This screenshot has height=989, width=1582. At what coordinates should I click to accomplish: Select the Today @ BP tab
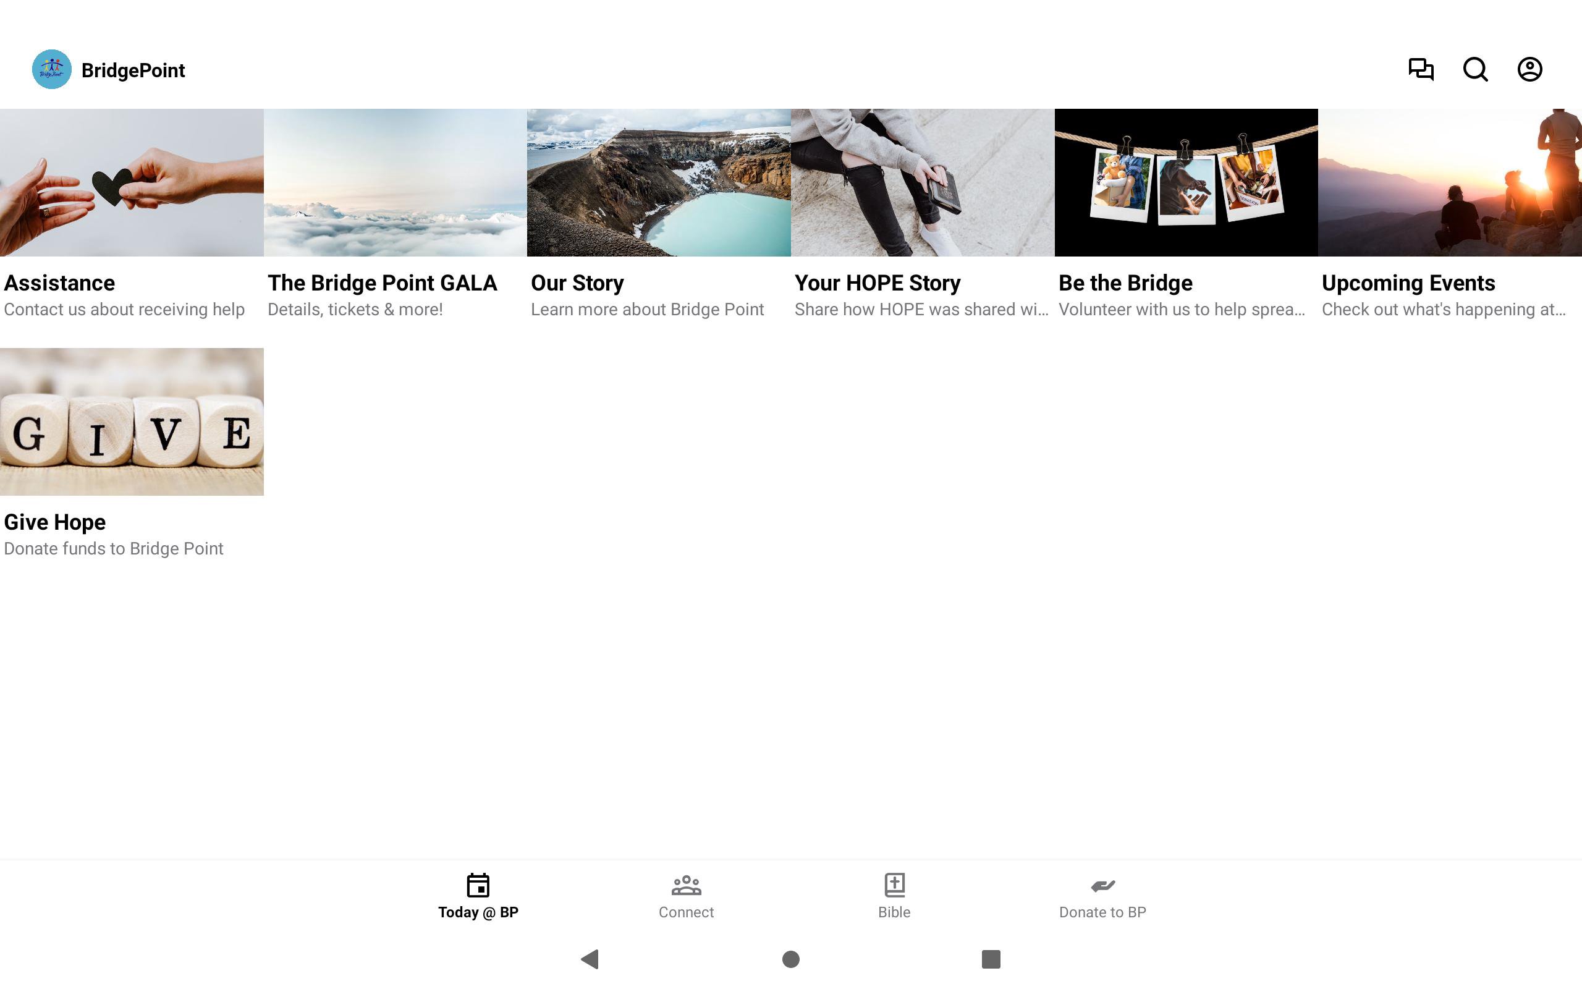478,896
